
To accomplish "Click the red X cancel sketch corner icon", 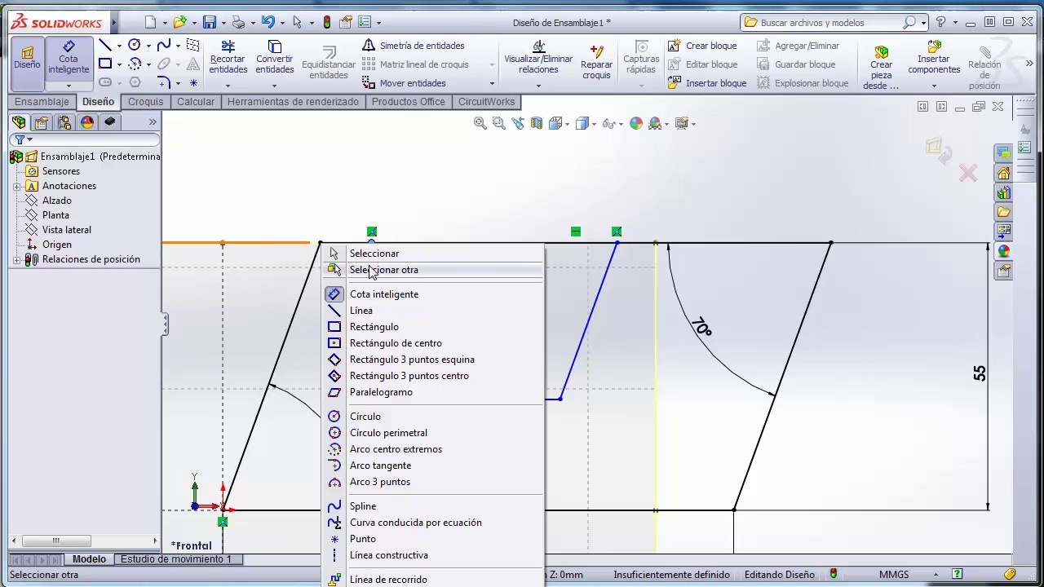I will pyautogui.click(x=968, y=173).
